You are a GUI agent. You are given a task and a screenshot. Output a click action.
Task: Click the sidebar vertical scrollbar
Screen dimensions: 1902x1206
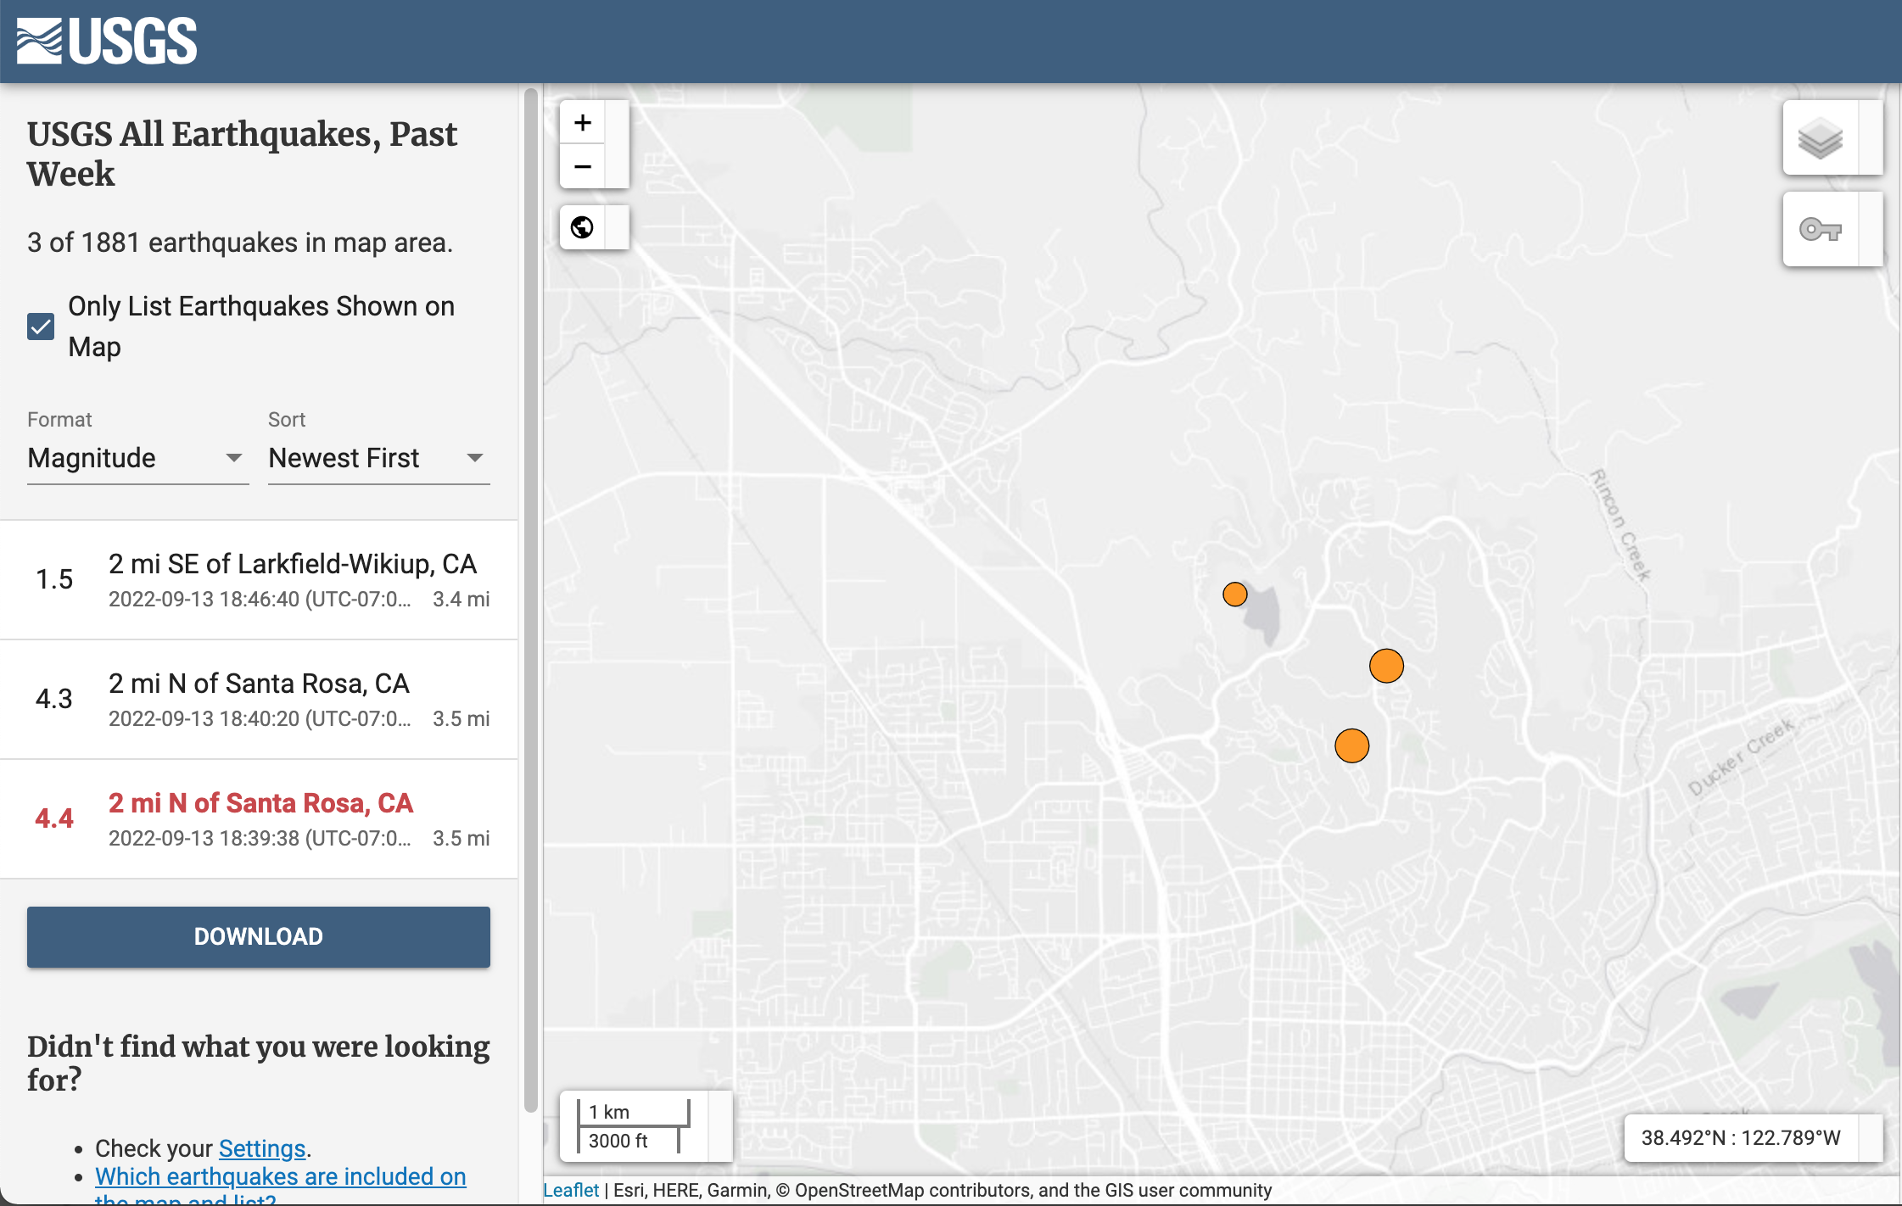[x=531, y=594]
